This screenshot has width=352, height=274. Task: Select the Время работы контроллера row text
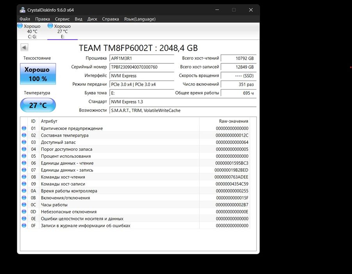click(x=69, y=191)
